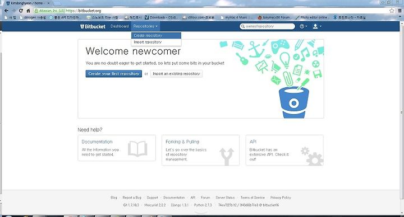Close the kimdonghyeon / home tab
This screenshot has height=217, width=404.
[x=48, y=3]
